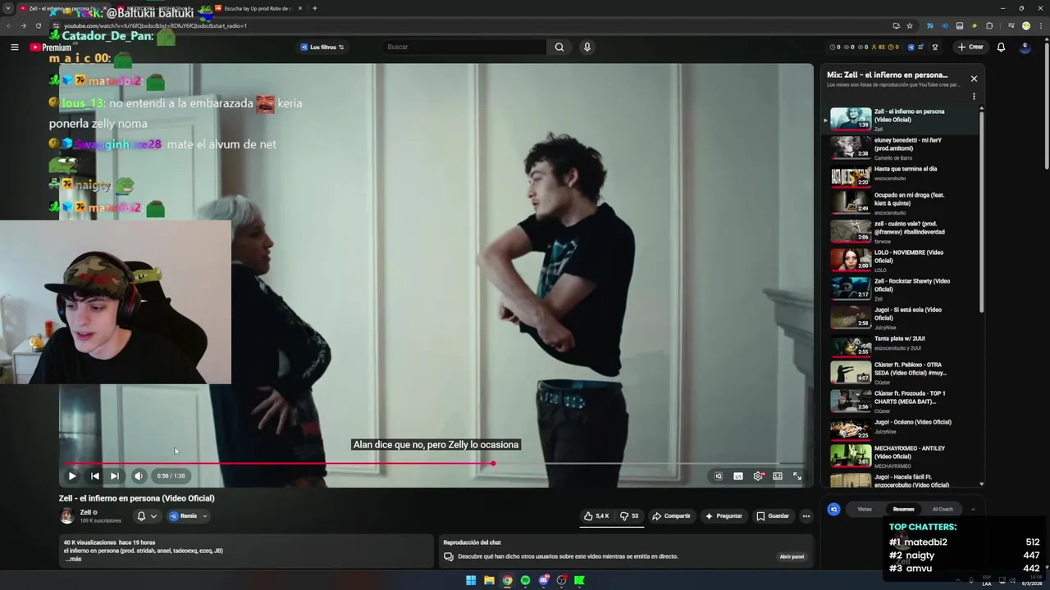Open Spotify from taskbar
The image size is (1050, 590).
pos(525,580)
